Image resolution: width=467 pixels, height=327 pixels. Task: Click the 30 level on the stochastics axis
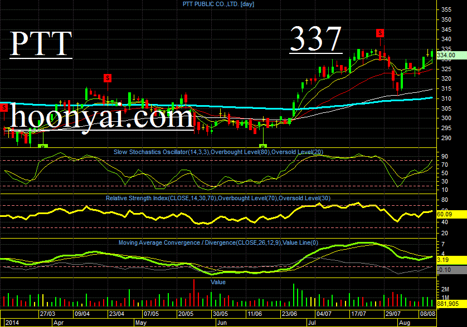[x=445, y=181]
